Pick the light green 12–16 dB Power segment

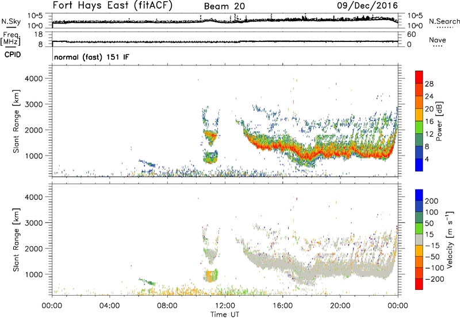(x=419, y=127)
